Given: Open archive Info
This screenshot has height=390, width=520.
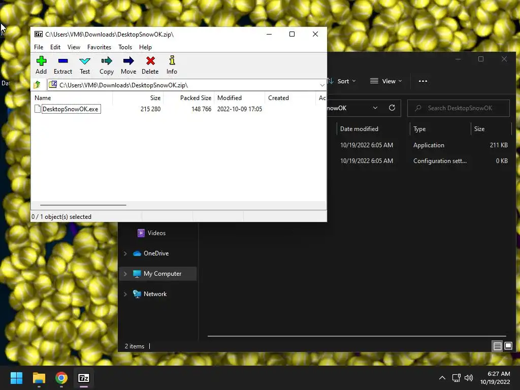Looking at the screenshot, I should tap(172, 66).
